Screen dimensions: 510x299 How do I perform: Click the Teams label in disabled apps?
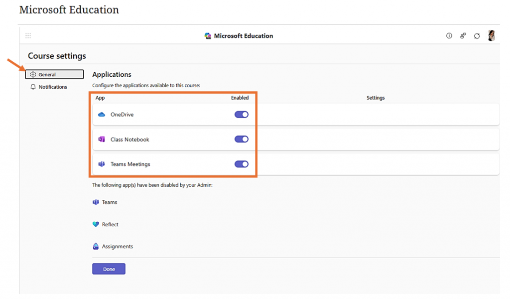[110, 202]
